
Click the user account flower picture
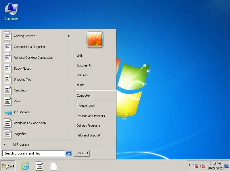[x=95, y=40]
